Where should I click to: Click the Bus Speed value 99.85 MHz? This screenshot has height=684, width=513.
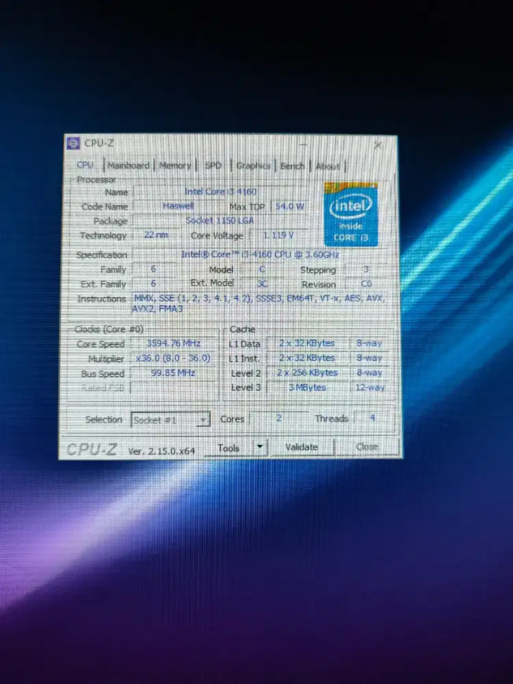pos(173,373)
